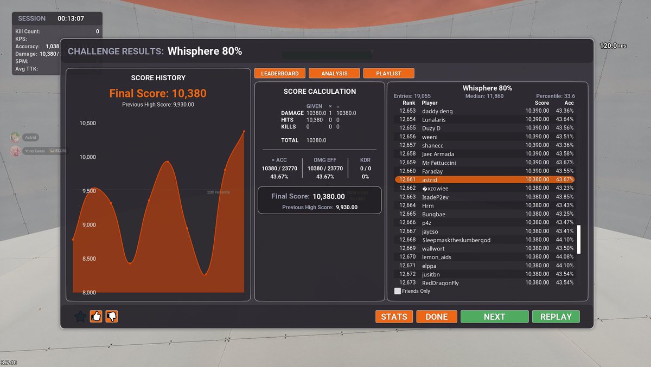Select player daddy deng in leaderboard

click(484, 111)
